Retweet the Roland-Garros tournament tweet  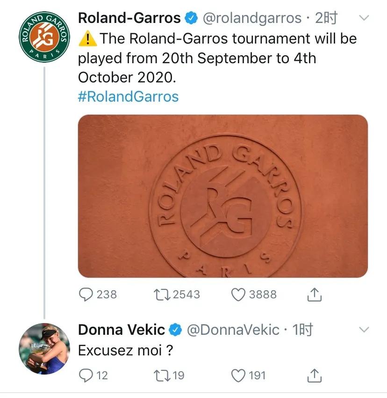point(162,294)
